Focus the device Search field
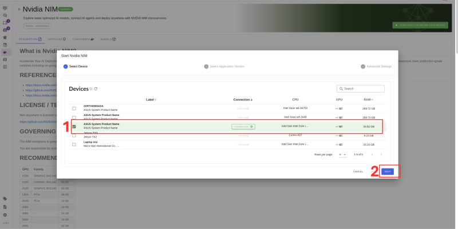The image size is (458, 229). click(x=361, y=89)
